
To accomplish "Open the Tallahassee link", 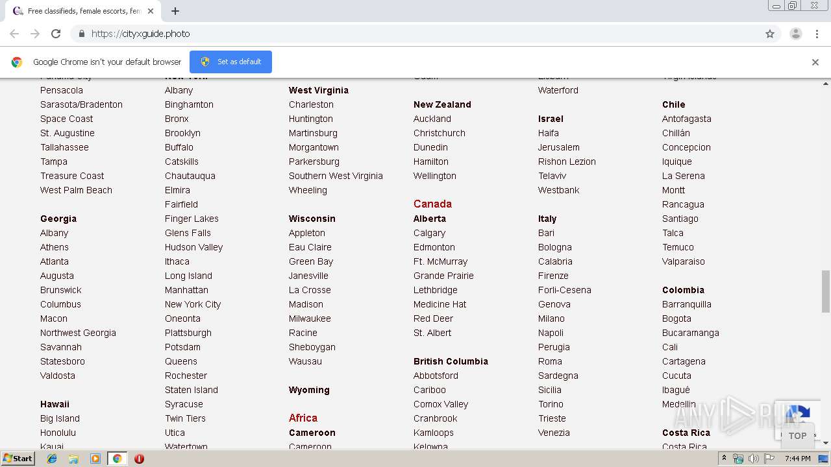I will [64, 147].
